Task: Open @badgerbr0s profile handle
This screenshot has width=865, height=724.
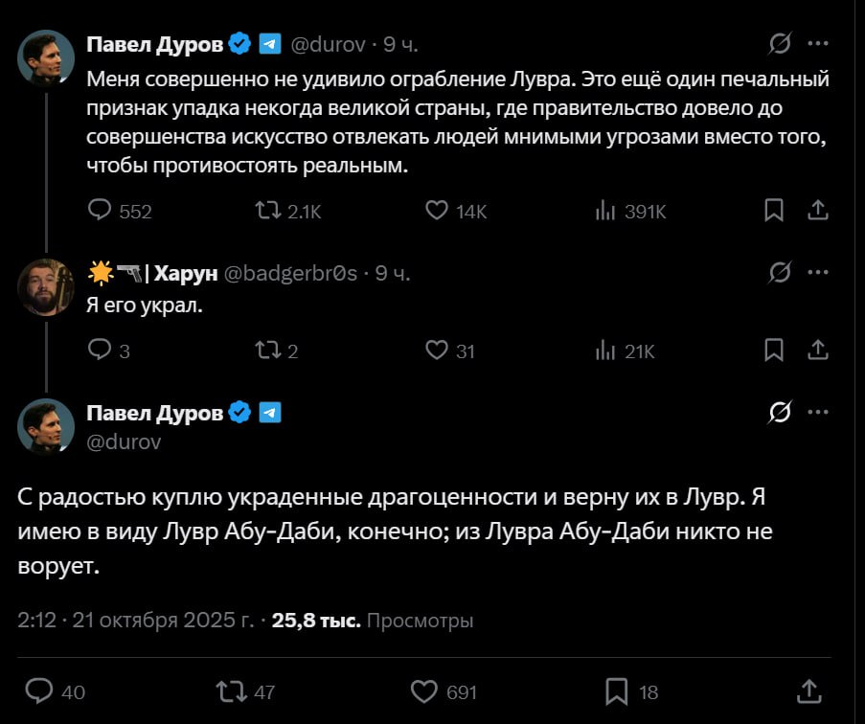Action: coord(290,274)
